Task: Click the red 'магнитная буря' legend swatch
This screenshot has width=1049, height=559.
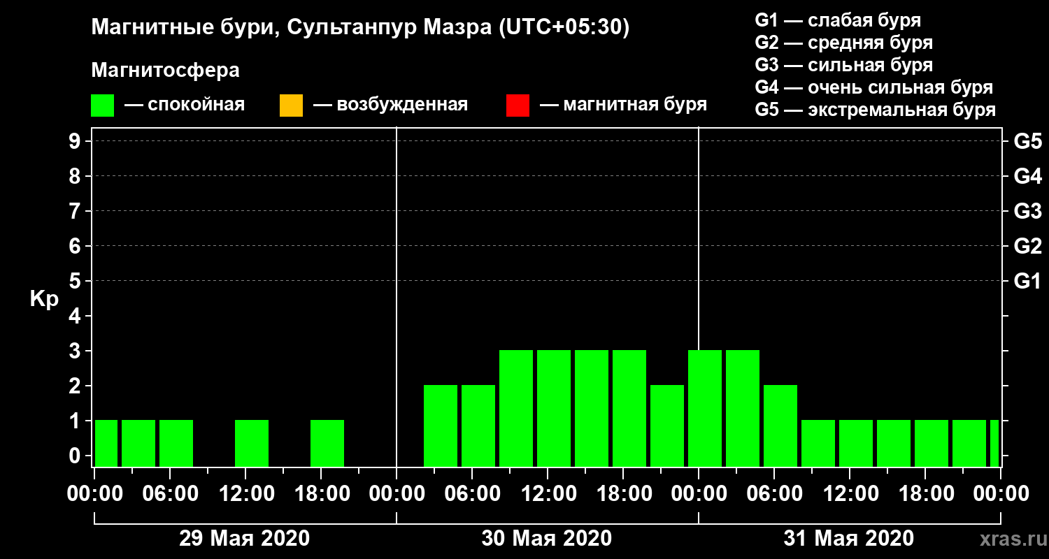Action: 518,106
